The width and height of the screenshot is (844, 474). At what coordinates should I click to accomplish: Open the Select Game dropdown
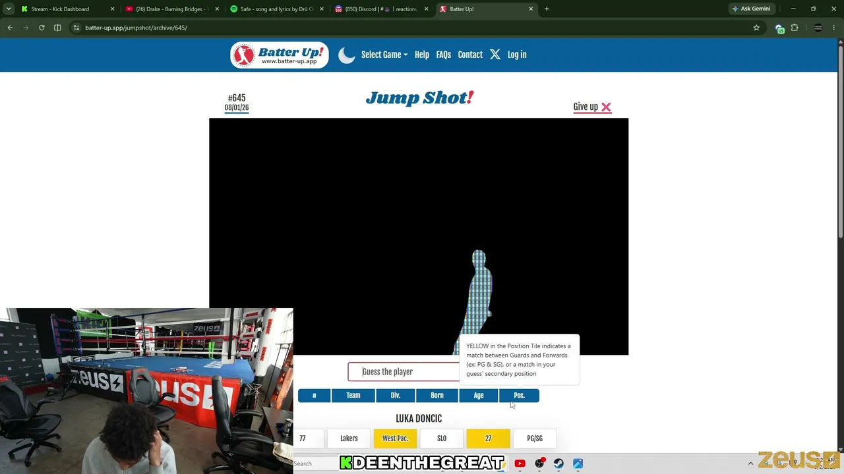[384, 55]
